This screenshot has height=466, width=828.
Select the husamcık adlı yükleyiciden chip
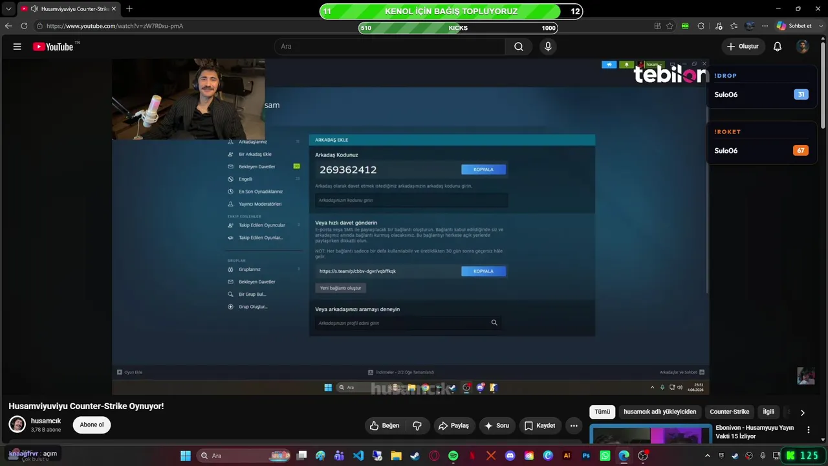[x=660, y=412]
